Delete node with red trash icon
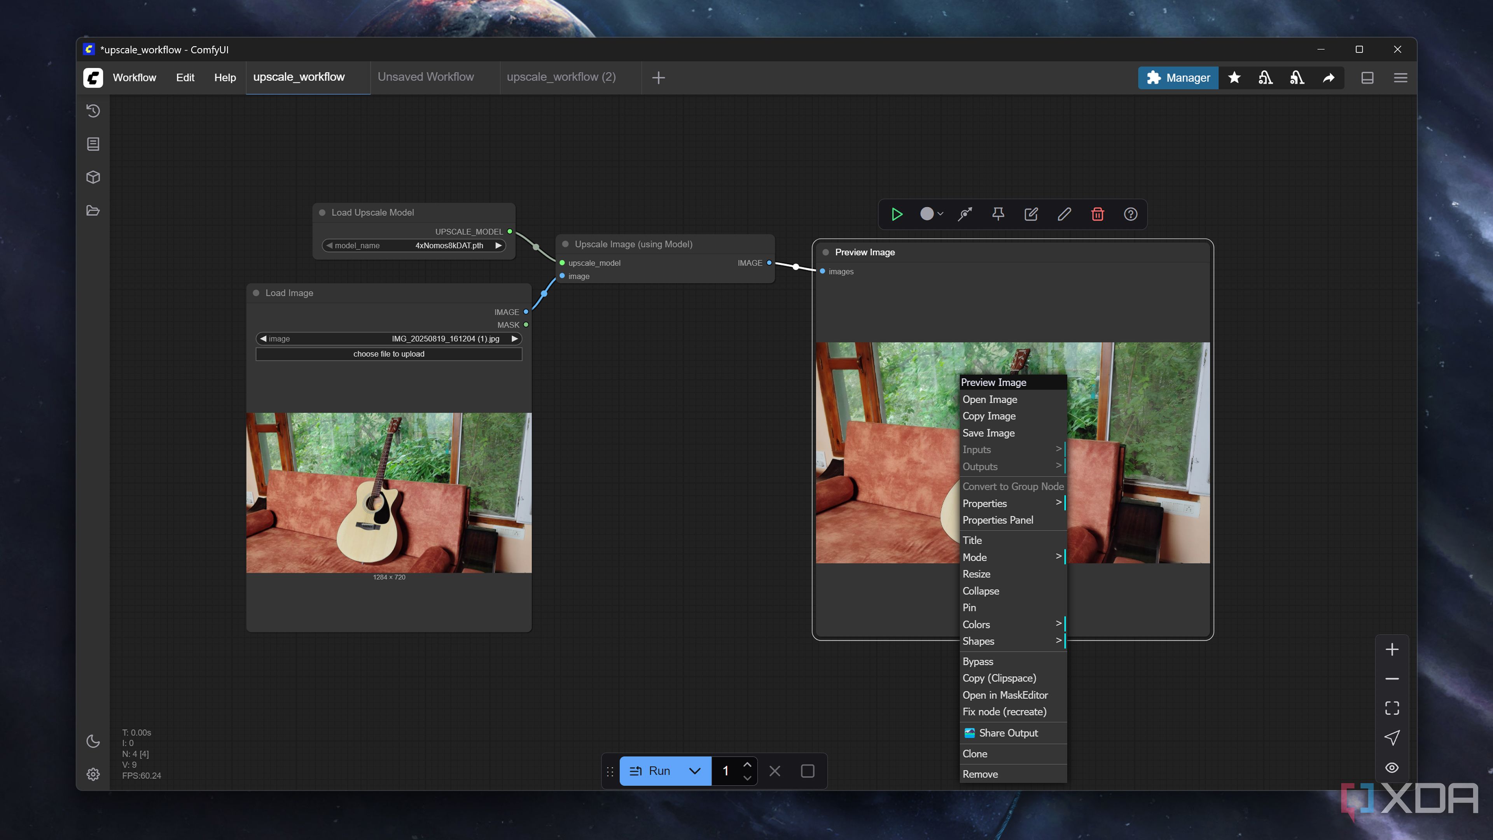The image size is (1493, 840). pyautogui.click(x=1097, y=215)
